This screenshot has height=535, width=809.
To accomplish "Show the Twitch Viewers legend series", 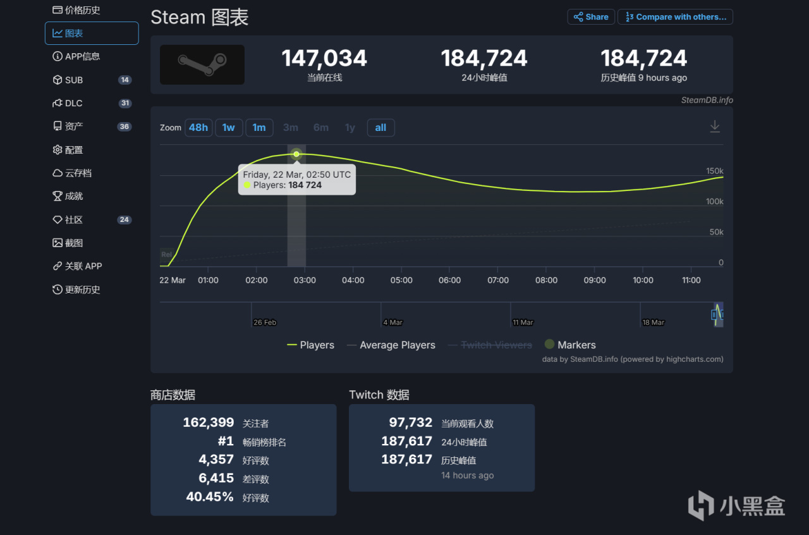I will click(x=490, y=345).
